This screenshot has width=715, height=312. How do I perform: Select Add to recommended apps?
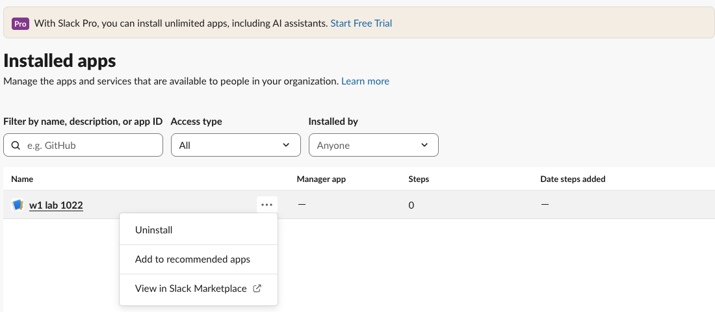pos(198,259)
